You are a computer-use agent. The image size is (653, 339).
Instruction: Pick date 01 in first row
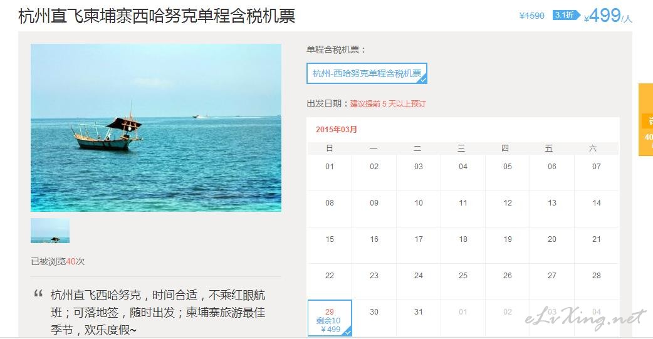point(330,172)
